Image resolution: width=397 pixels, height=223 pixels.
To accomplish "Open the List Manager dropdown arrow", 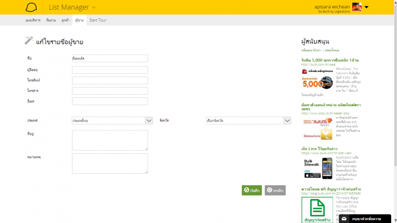I will point(94,8).
